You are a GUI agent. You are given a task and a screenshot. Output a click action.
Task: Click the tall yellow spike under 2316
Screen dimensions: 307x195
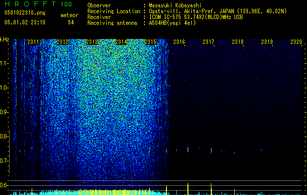click(x=188, y=189)
